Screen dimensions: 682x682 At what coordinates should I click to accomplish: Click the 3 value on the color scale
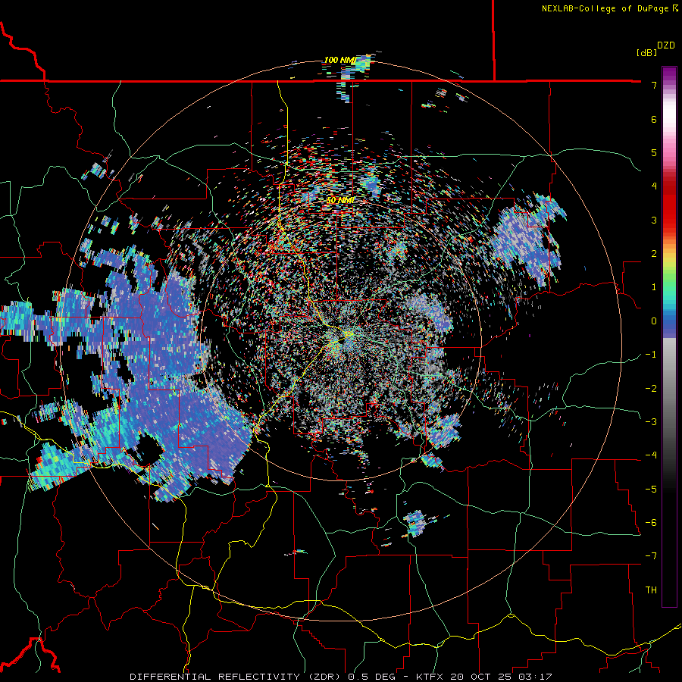pyautogui.click(x=654, y=220)
